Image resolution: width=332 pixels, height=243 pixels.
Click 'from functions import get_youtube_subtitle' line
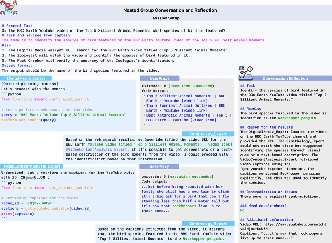coord(47,187)
